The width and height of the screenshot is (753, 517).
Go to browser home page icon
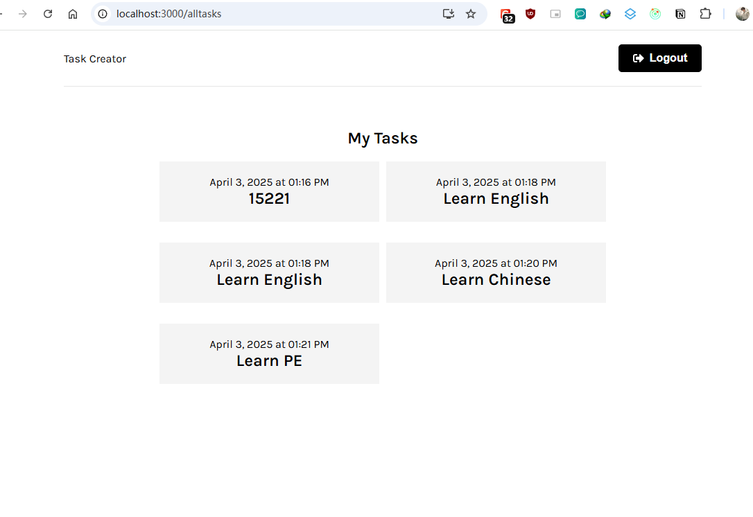pos(73,14)
